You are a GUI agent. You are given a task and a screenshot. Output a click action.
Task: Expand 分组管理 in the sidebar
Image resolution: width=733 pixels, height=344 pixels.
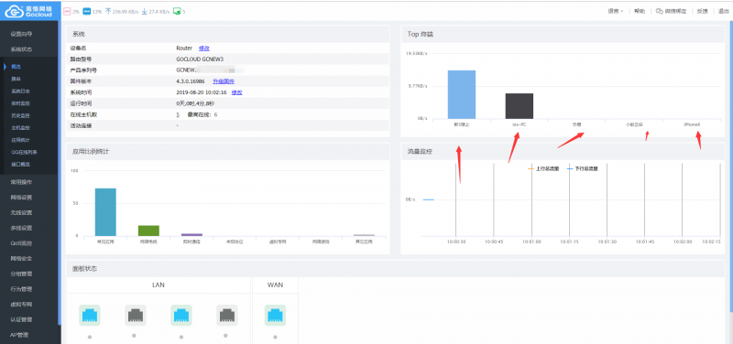(21, 274)
